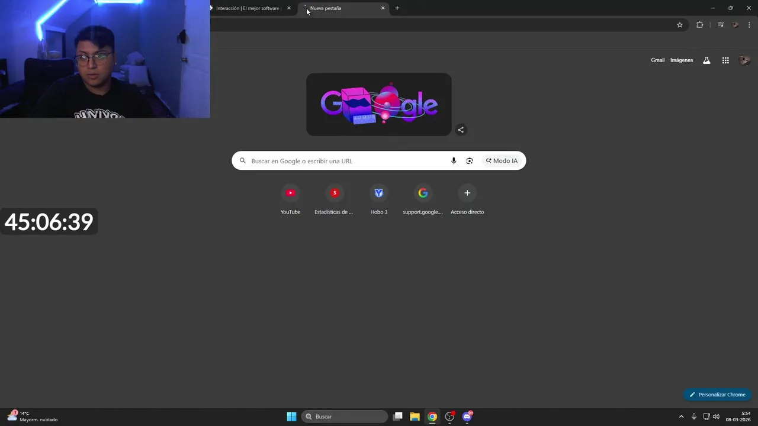Focus the Google search box
The image size is (758, 426).
tap(379, 161)
